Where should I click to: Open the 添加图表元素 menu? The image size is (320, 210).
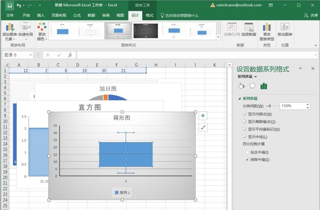10,32
